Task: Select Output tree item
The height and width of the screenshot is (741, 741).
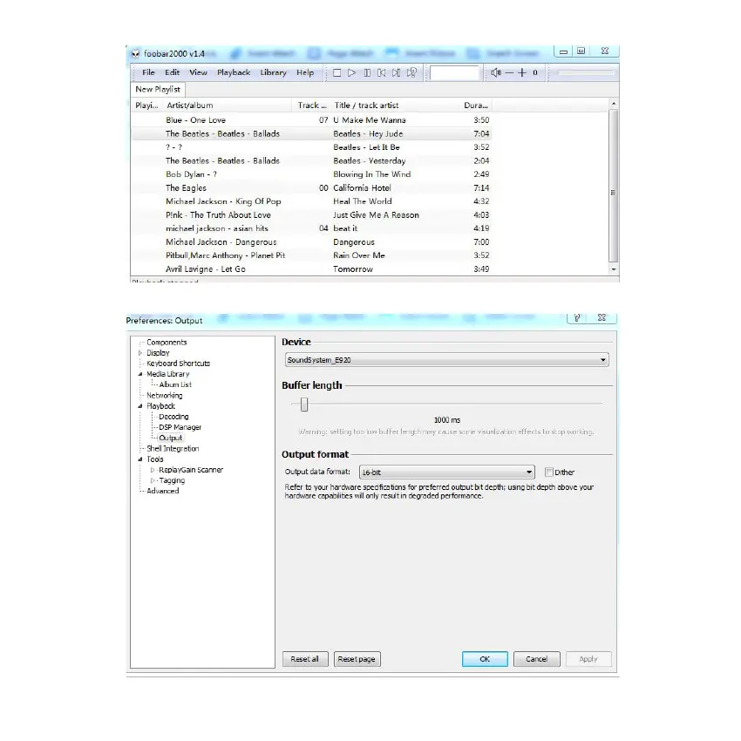Action: tap(171, 438)
